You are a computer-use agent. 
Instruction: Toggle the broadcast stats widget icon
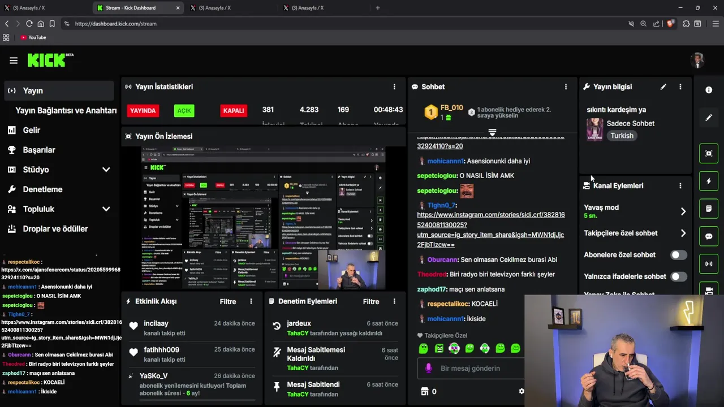(709, 264)
